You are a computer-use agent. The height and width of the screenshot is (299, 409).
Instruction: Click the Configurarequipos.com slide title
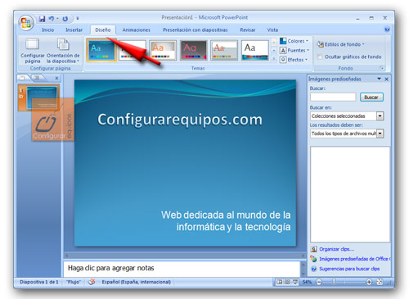pos(180,120)
